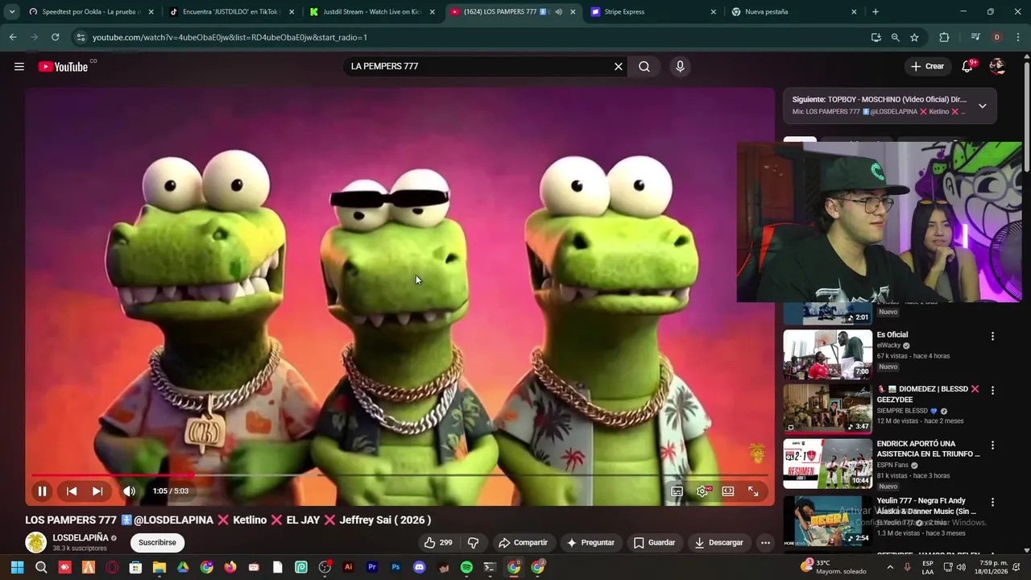Screen dimensions: 1031x580
Task: Open the Chrome extensions puzzle icon
Action: pos(944,37)
